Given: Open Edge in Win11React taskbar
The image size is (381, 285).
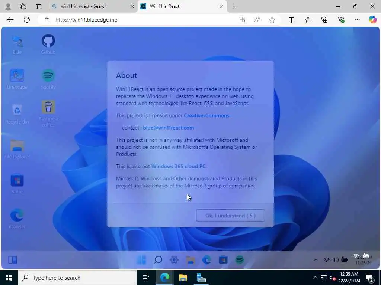Looking at the screenshot, I should pos(207,260).
